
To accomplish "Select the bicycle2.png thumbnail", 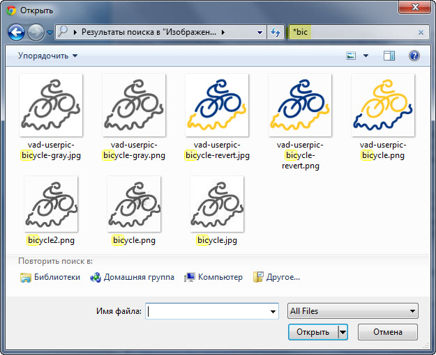I will coord(51,204).
